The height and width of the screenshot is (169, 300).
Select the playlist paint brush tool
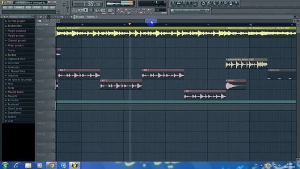(x=49, y=17)
